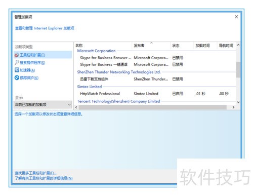Click the ShenZhen Thunder publisher cell

click(x=151, y=79)
